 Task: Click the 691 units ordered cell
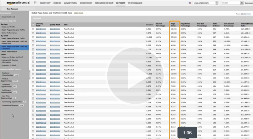pyautogui.click(x=214, y=29)
